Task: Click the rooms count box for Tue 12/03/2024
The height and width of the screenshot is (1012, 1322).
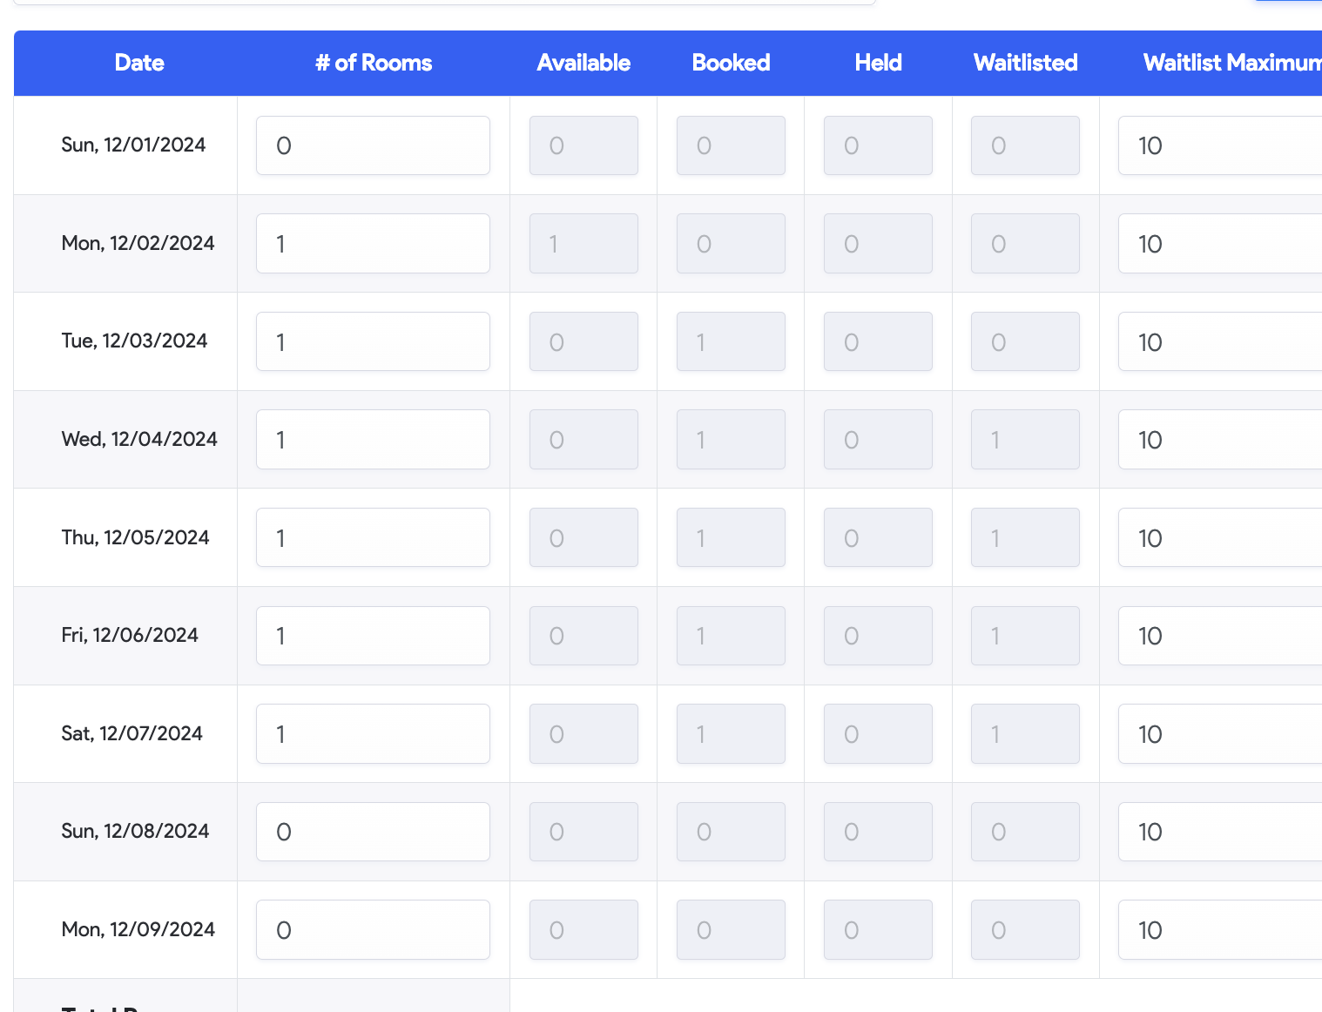Action: click(x=373, y=341)
